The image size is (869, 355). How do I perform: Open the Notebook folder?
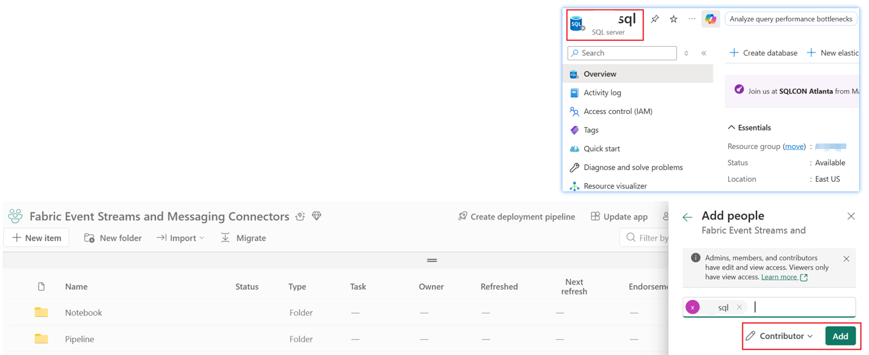[x=83, y=313]
